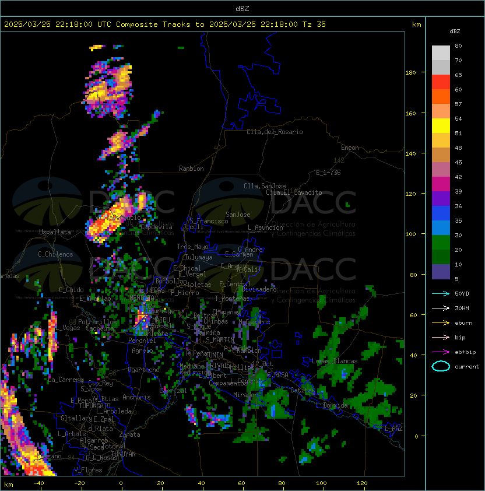Screen dimensions: 485x491
Task: Click the L_Dormida label
Action: pos(332,405)
